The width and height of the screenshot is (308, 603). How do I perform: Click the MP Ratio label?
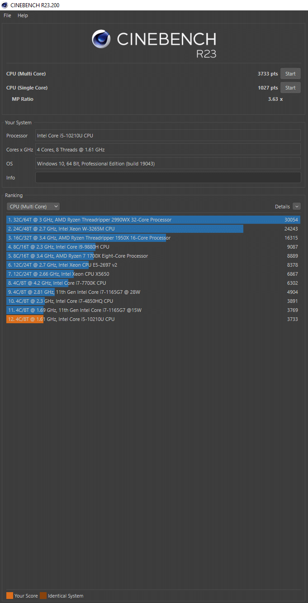tap(23, 99)
